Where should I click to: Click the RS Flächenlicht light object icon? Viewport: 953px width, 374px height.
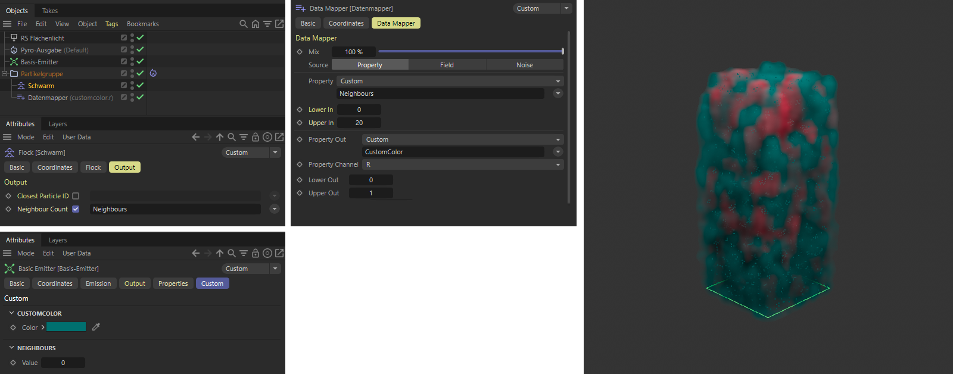[14, 38]
